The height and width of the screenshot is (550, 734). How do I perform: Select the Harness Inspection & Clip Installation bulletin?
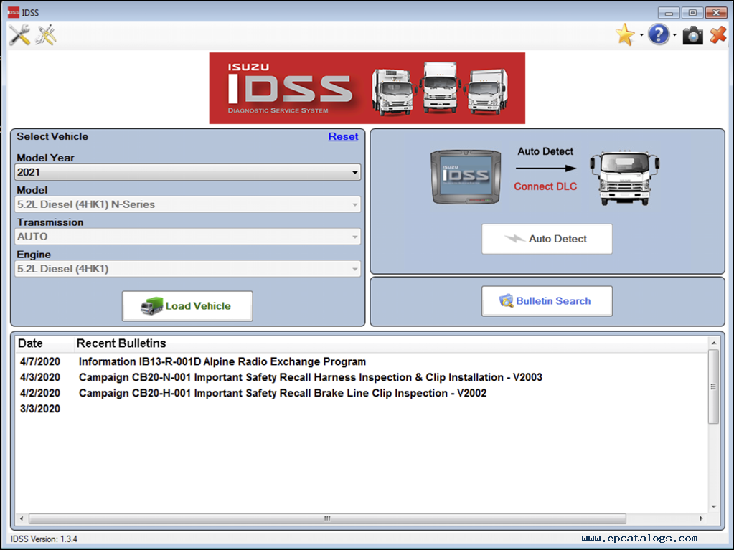(311, 377)
